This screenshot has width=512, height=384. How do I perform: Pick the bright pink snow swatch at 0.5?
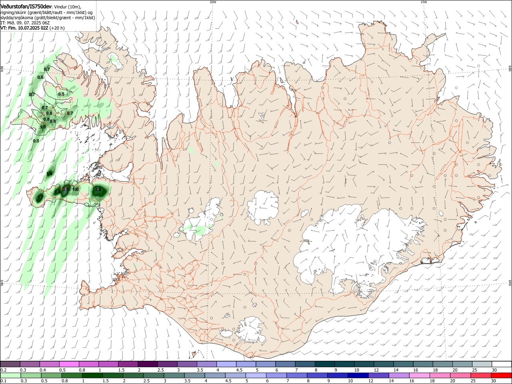[69, 364]
